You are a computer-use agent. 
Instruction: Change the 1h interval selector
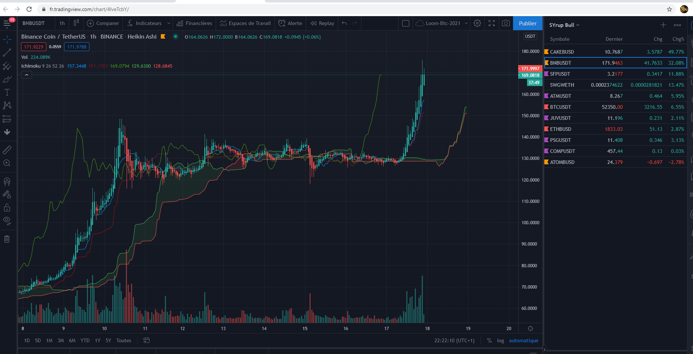tap(62, 23)
